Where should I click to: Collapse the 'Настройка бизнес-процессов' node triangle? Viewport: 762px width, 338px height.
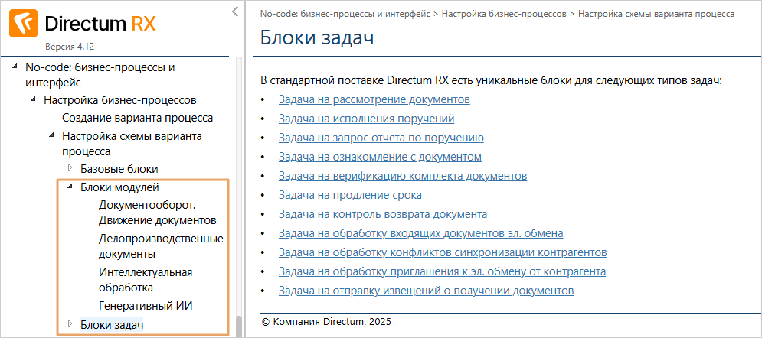33,99
